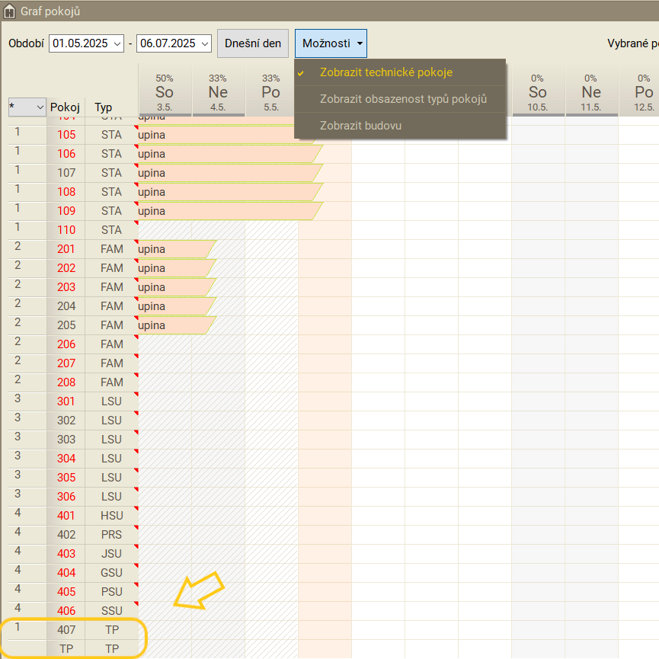Click the Možnosti dropdown button

click(331, 43)
